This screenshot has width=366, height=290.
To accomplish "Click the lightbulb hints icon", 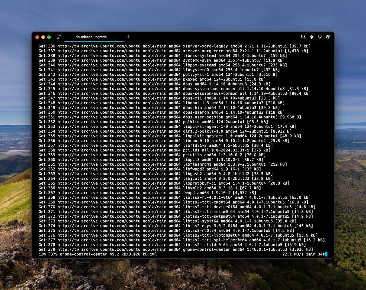I will 320,37.
